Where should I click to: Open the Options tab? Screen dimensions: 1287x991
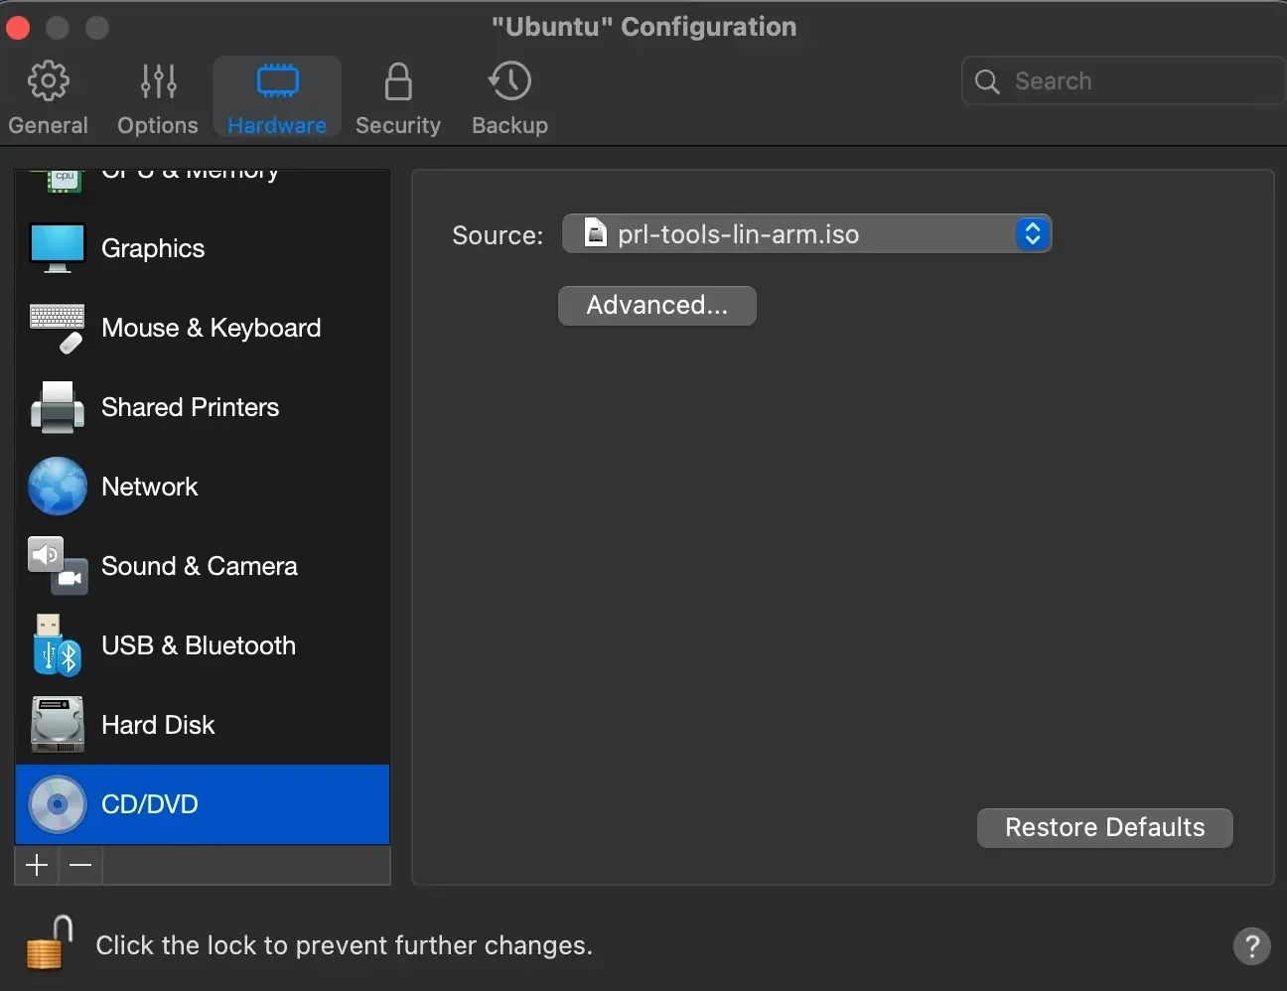(x=158, y=98)
